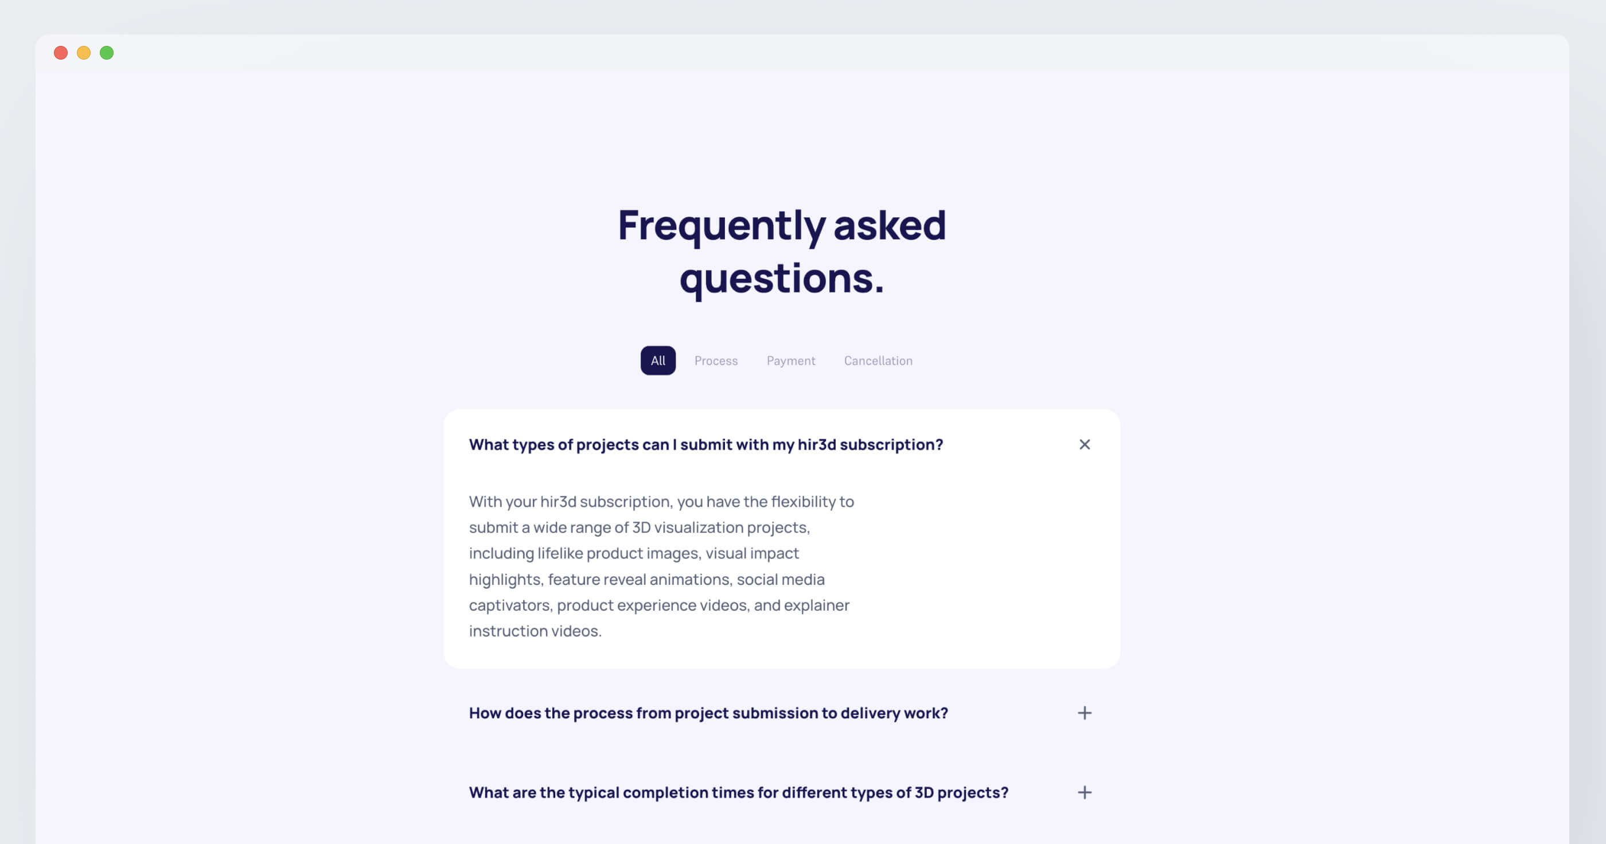Screen dimensions: 1606x844
Task: Click 'What types of projects can I submit' title
Action: tap(705, 444)
